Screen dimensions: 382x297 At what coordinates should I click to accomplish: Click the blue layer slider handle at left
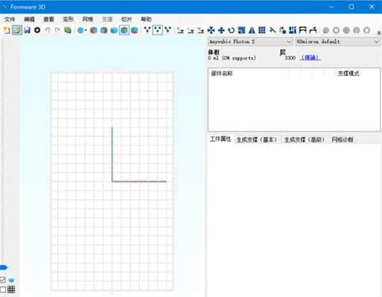click(4, 267)
